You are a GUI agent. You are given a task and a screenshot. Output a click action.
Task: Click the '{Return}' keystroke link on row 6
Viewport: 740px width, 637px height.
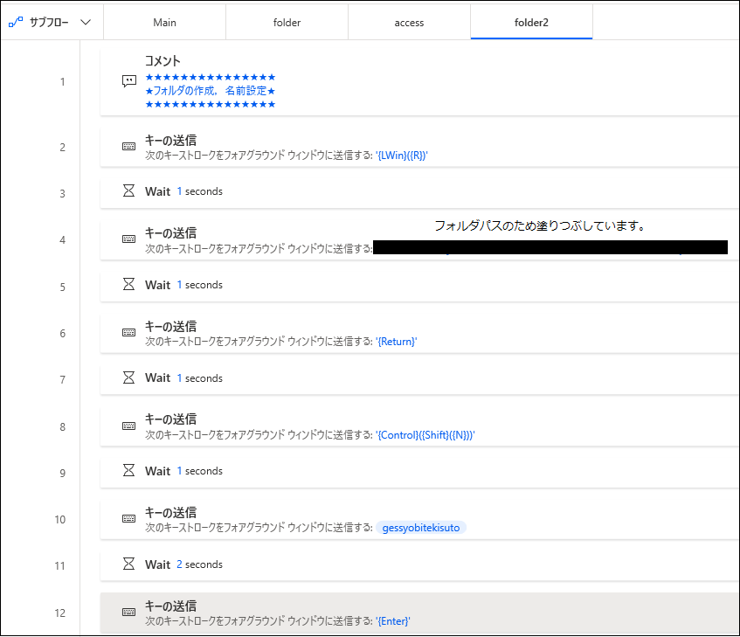point(397,341)
